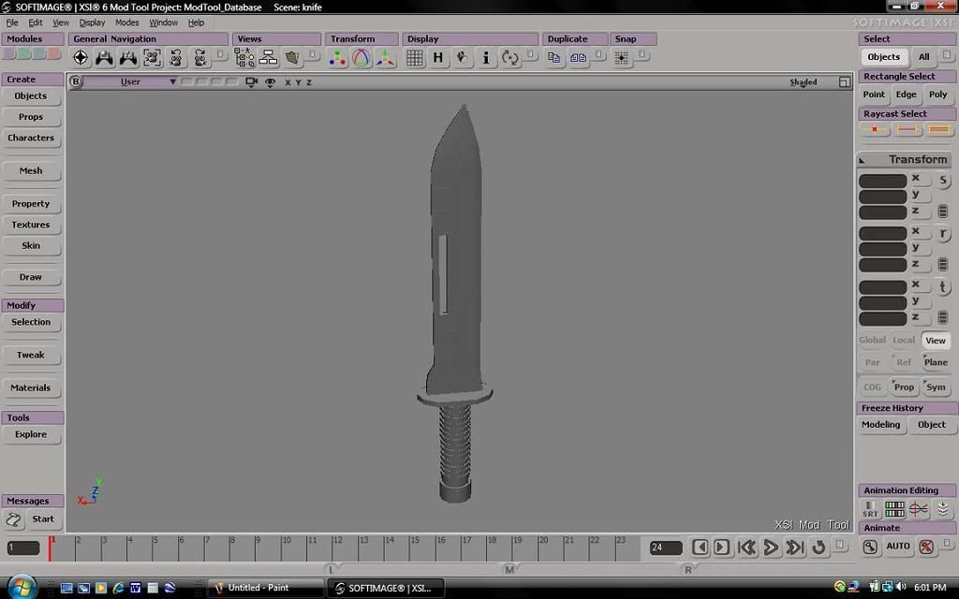The width and height of the screenshot is (959, 599).
Task: Open the Select panel options menu button
Action: coord(947,54)
